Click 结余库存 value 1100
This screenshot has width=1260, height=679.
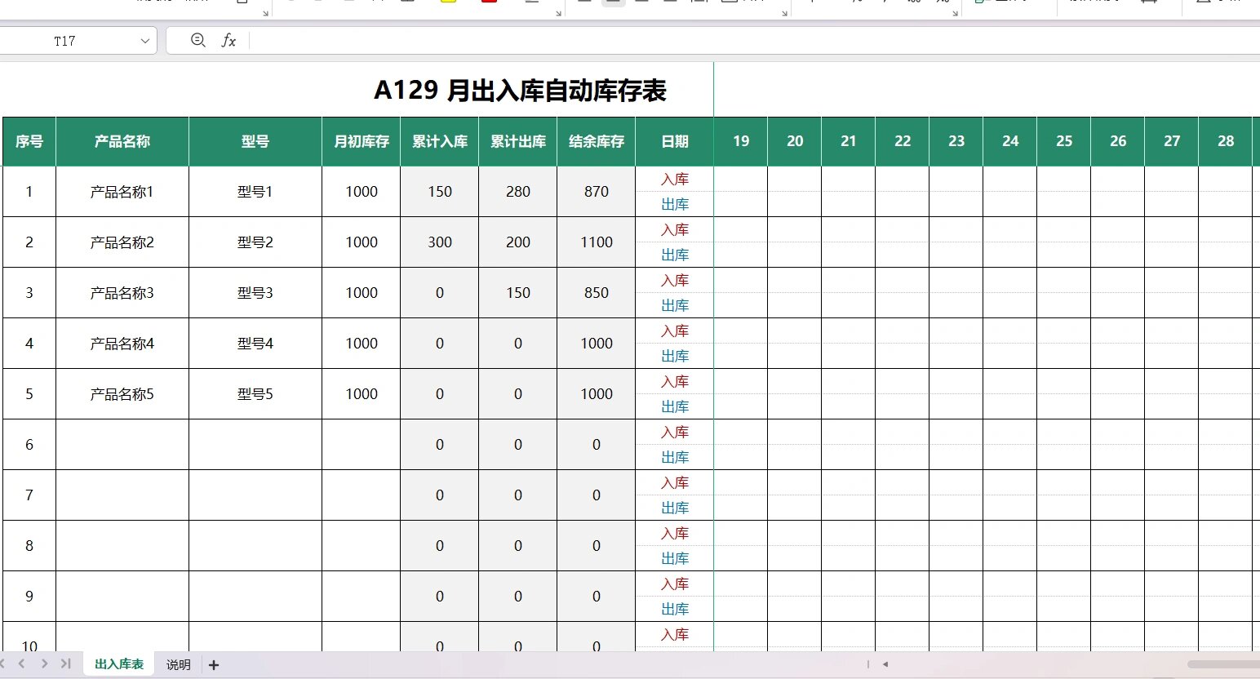tap(597, 242)
